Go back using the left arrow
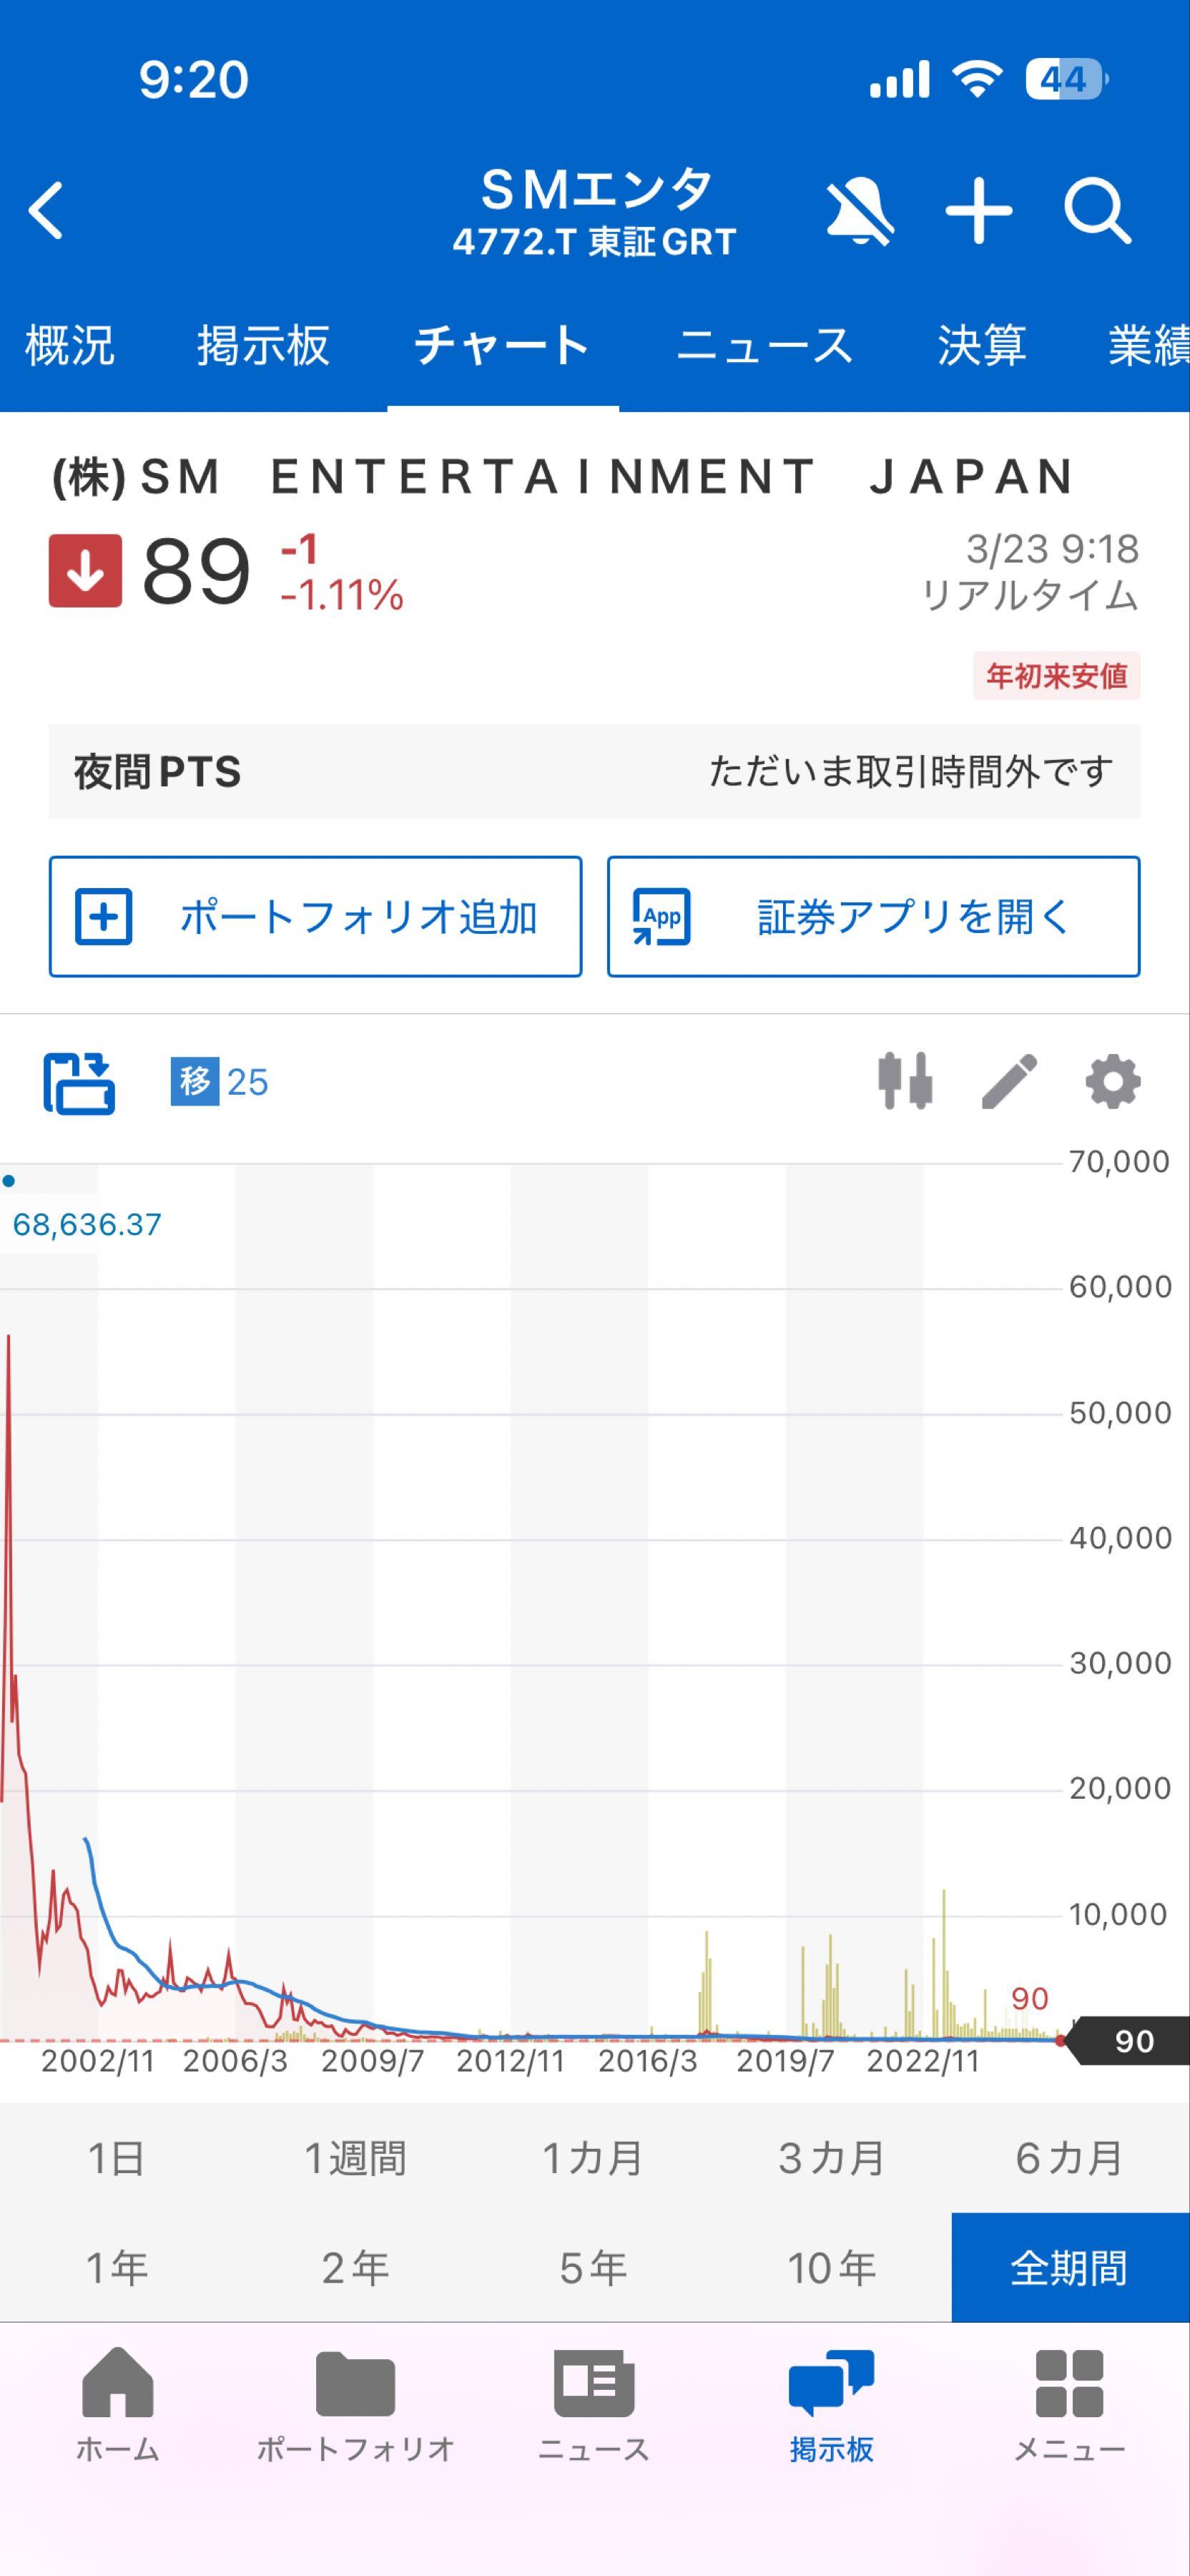Screen dimensions: 1190x2576 point(45,210)
